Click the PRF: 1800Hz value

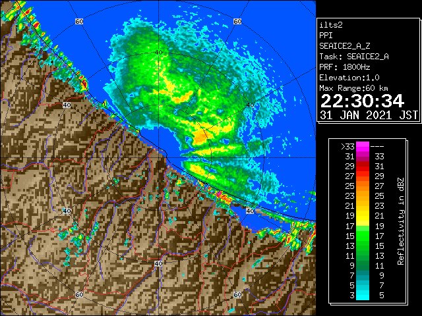[x=344, y=67]
